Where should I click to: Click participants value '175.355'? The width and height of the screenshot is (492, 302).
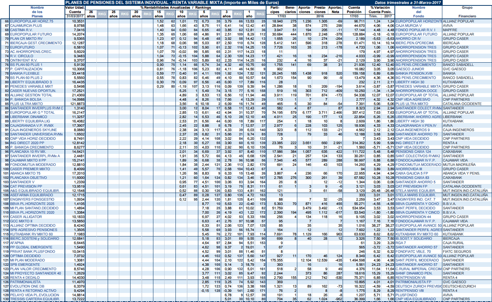tap(276, 260)
